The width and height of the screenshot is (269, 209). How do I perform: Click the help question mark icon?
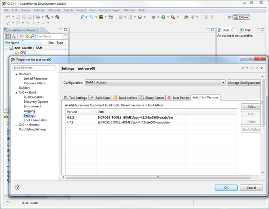click(18, 187)
